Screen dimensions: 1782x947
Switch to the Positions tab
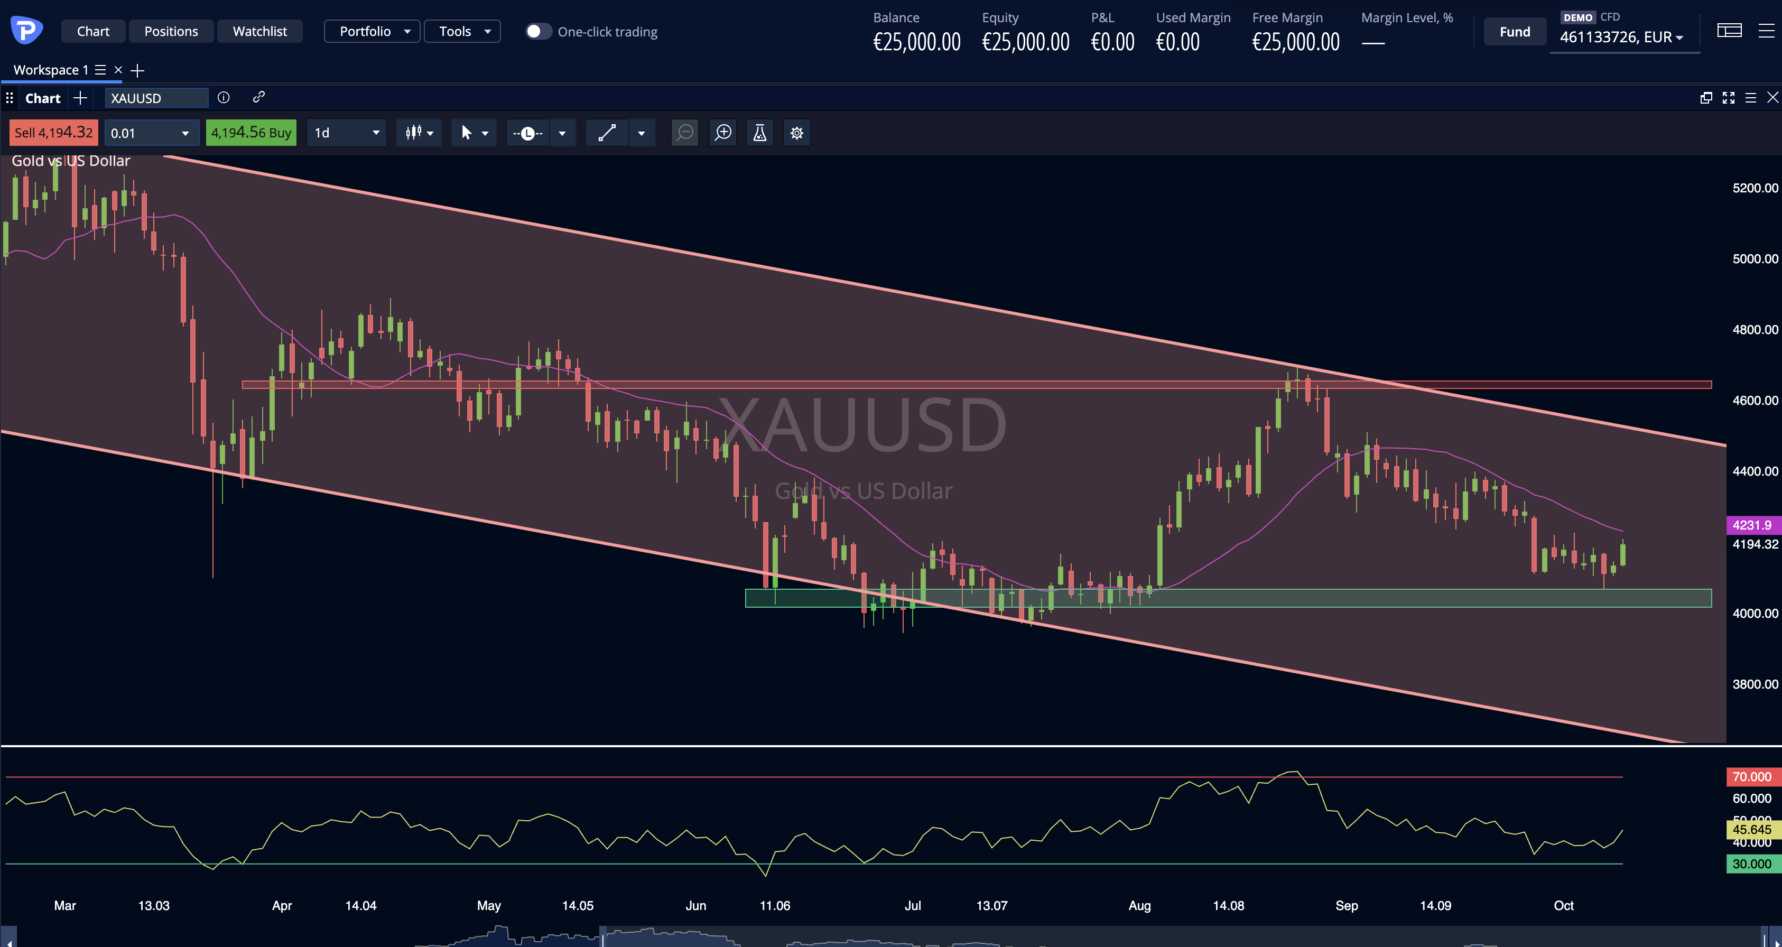tap(171, 31)
